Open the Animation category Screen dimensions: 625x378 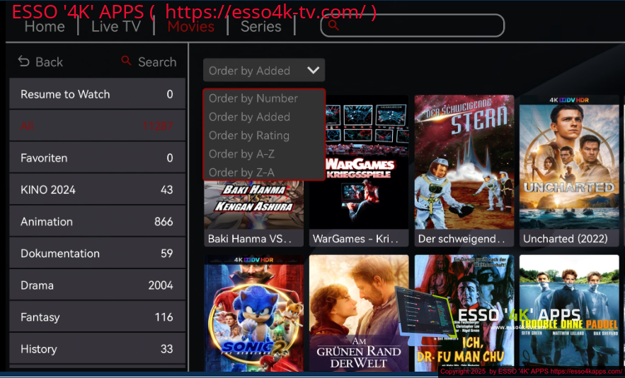[97, 221]
